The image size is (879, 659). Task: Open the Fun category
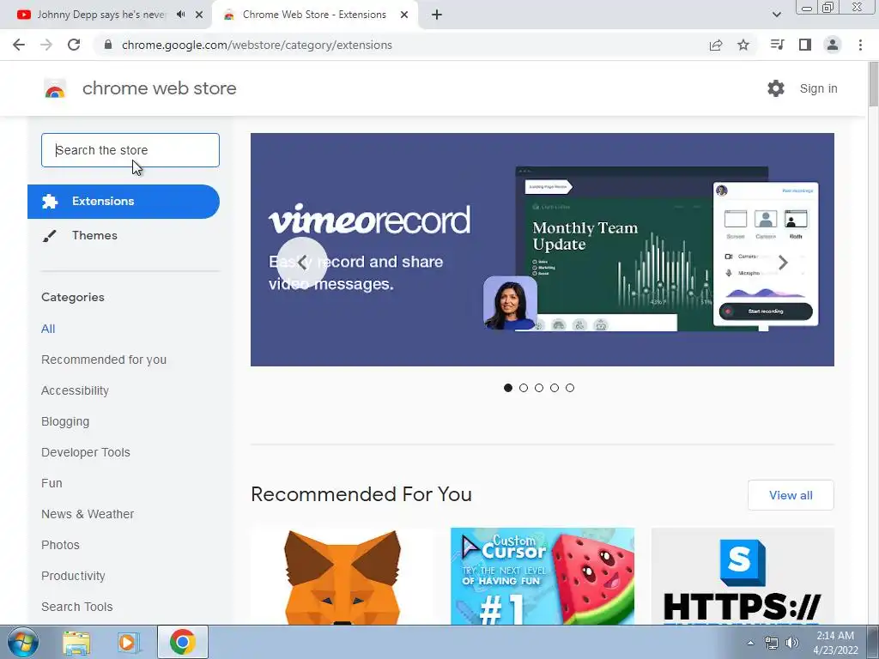click(52, 483)
